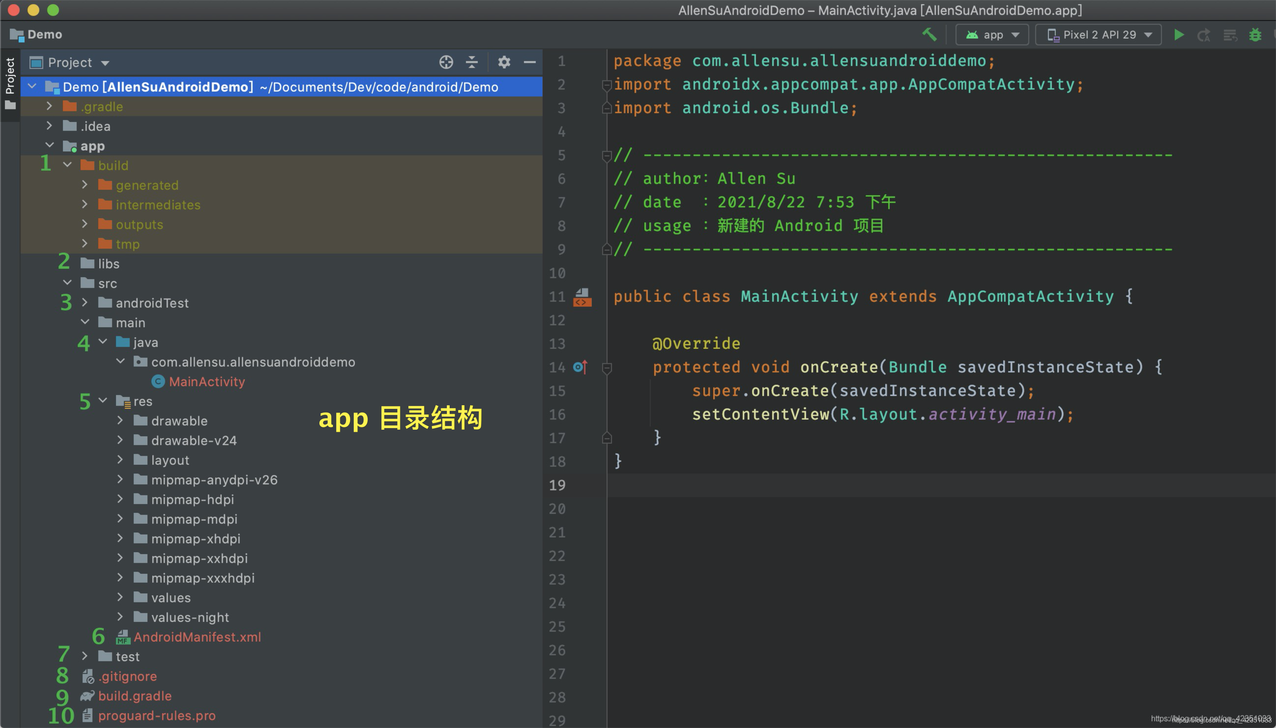Toggle fold marker at import block
The width and height of the screenshot is (1276, 728).
[607, 85]
